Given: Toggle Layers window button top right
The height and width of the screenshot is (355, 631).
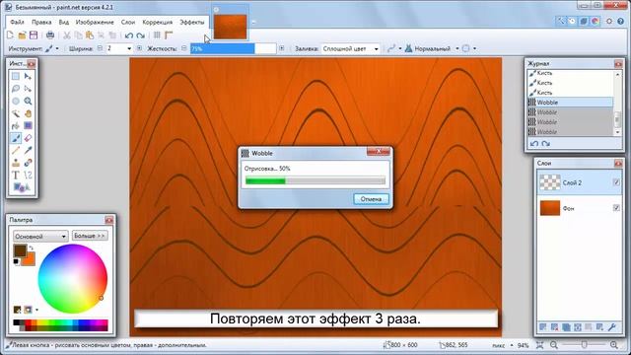Looking at the screenshot, I should [x=584, y=21].
